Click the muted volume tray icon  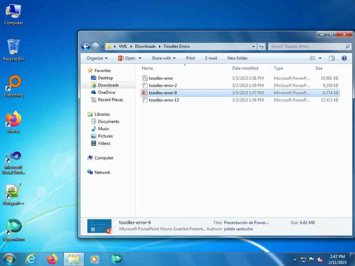(320, 260)
